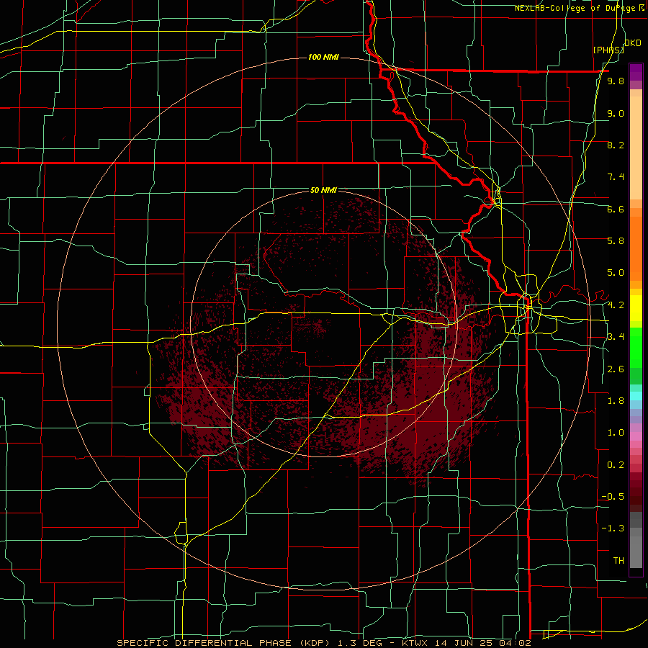Click the yellow segment of the color bar
Screen dimensions: 648x648
coord(636,308)
